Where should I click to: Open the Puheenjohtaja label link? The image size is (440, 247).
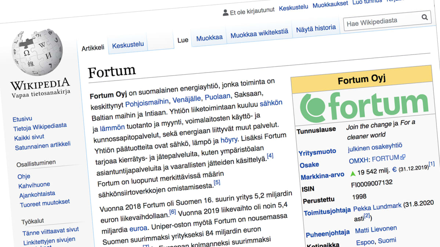[x=328, y=233]
